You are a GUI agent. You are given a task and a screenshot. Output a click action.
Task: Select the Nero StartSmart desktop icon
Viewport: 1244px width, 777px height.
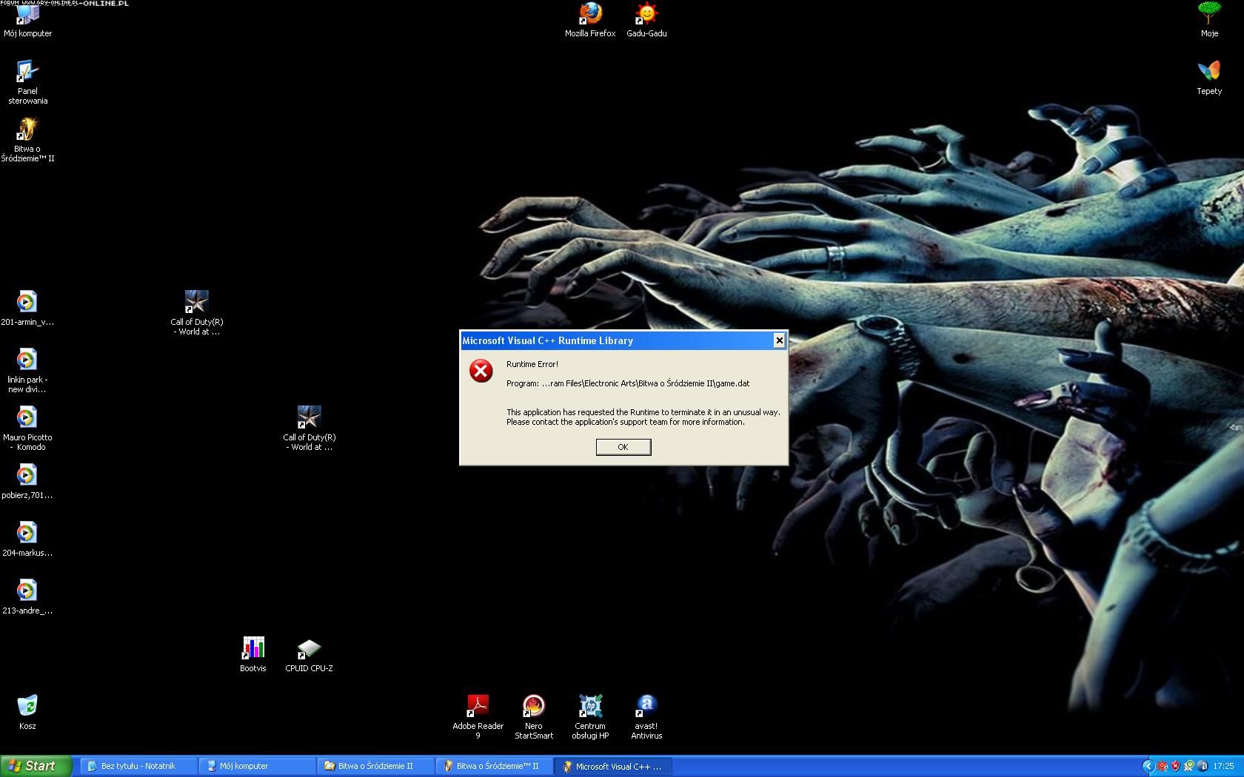(534, 707)
